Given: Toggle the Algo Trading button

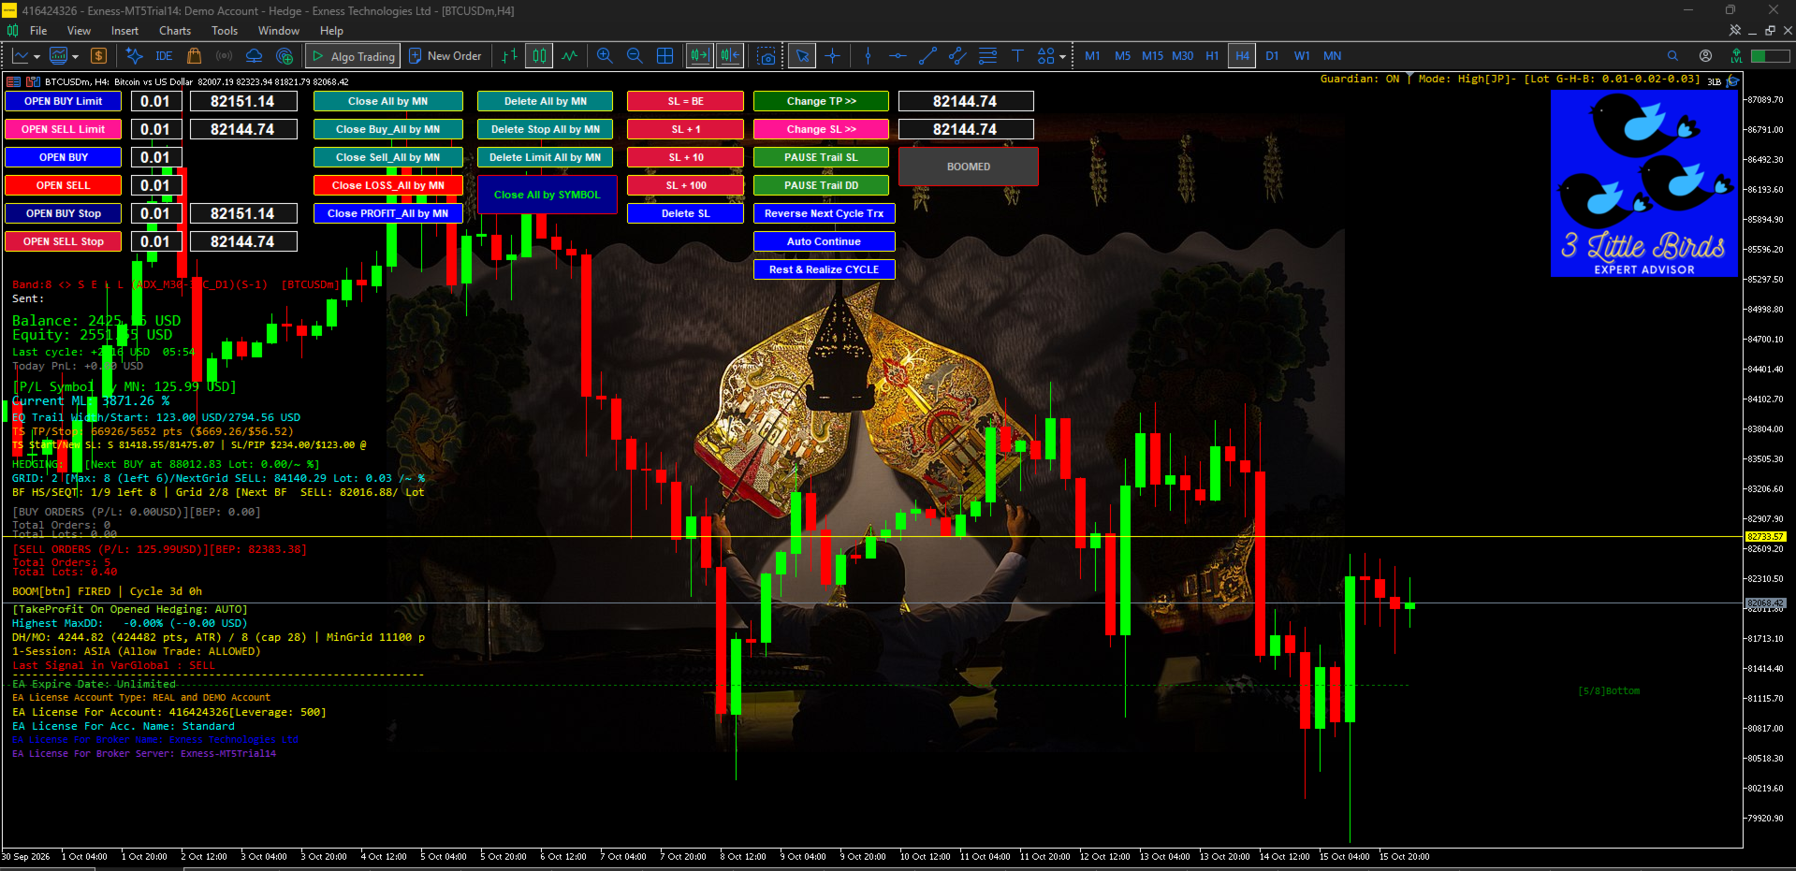Looking at the screenshot, I should coord(353,56).
